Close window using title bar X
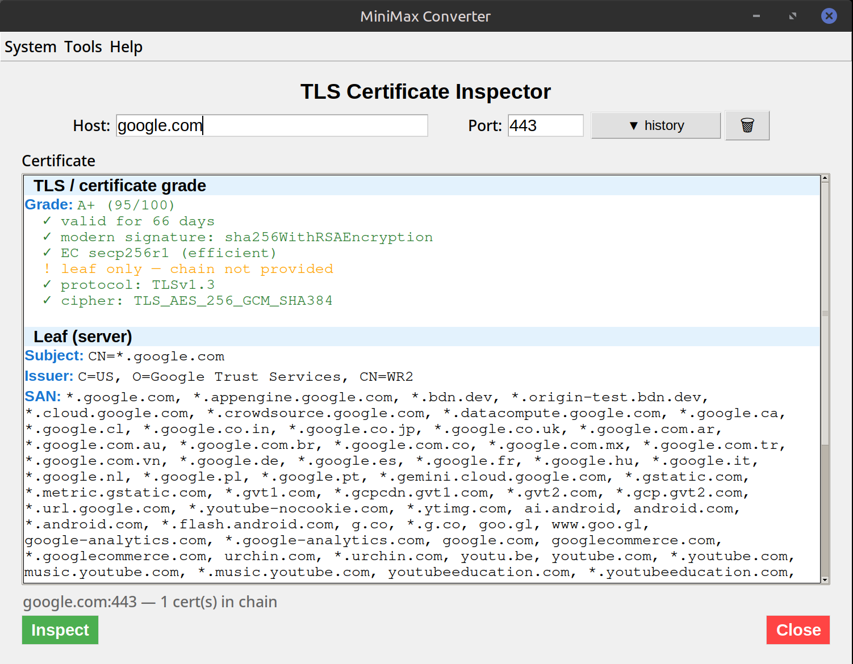The image size is (853, 664). point(829,16)
